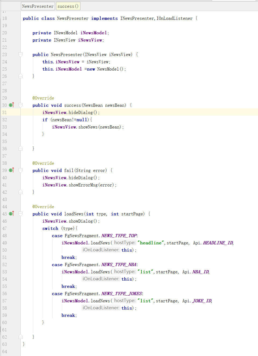Screen dimensions: 258x356
Task: Click HEADLINE_ID constant
Action: [218, 243]
